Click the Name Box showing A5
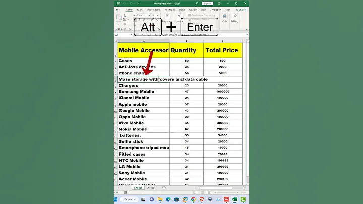Screen dimensions: 363x204 (122, 35)
